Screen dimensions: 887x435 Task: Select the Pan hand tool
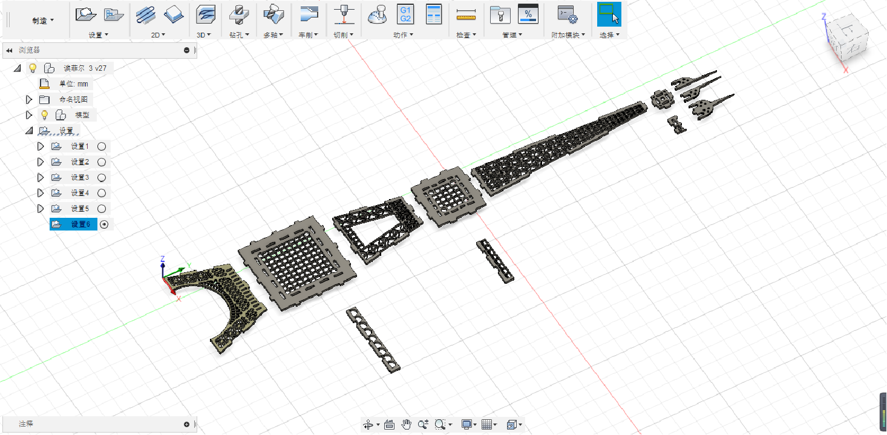(x=407, y=425)
